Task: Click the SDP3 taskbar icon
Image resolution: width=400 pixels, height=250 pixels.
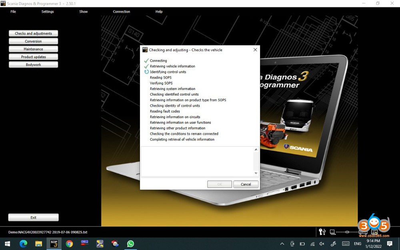Action: (x=54, y=244)
